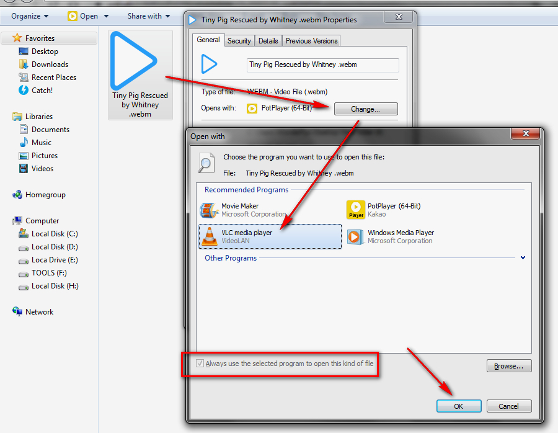Click the play icon in Properties title bar
This screenshot has width=558, height=433.
click(x=193, y=20)
